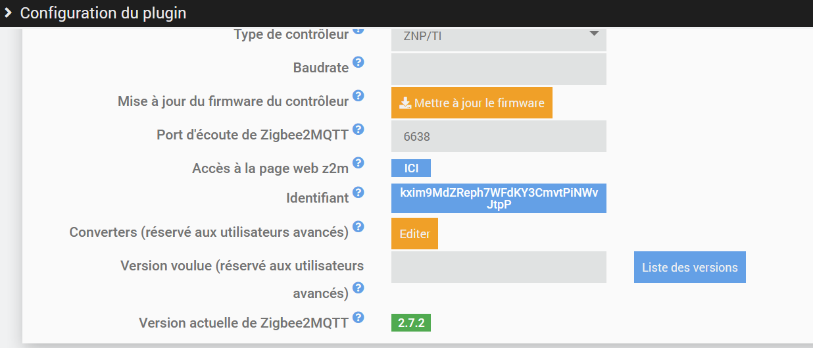Click help icon for Accès à la page web z2m
The image size is (813, 348).
click(358, 162)
